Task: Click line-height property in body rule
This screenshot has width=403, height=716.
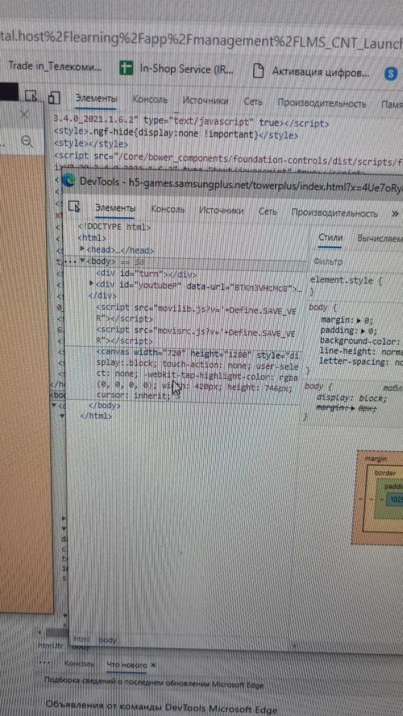Action: (x=361, y=351)
